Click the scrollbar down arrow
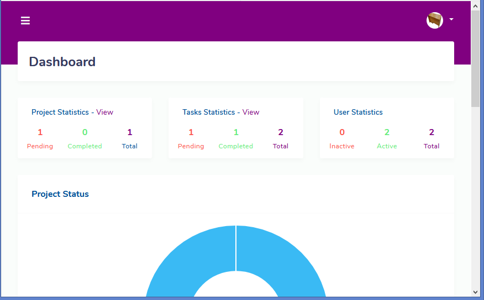Viewport: 484px width, 300px height. pyautogui.click(x=475, y=292)
